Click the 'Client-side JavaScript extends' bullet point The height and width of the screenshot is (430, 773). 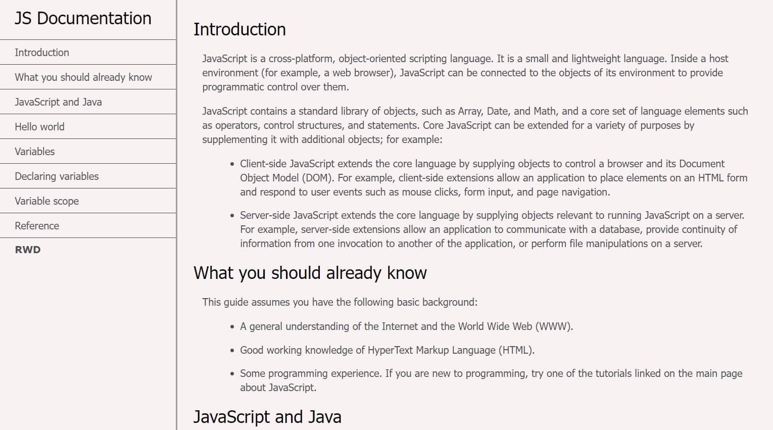(x=493, y=178)
